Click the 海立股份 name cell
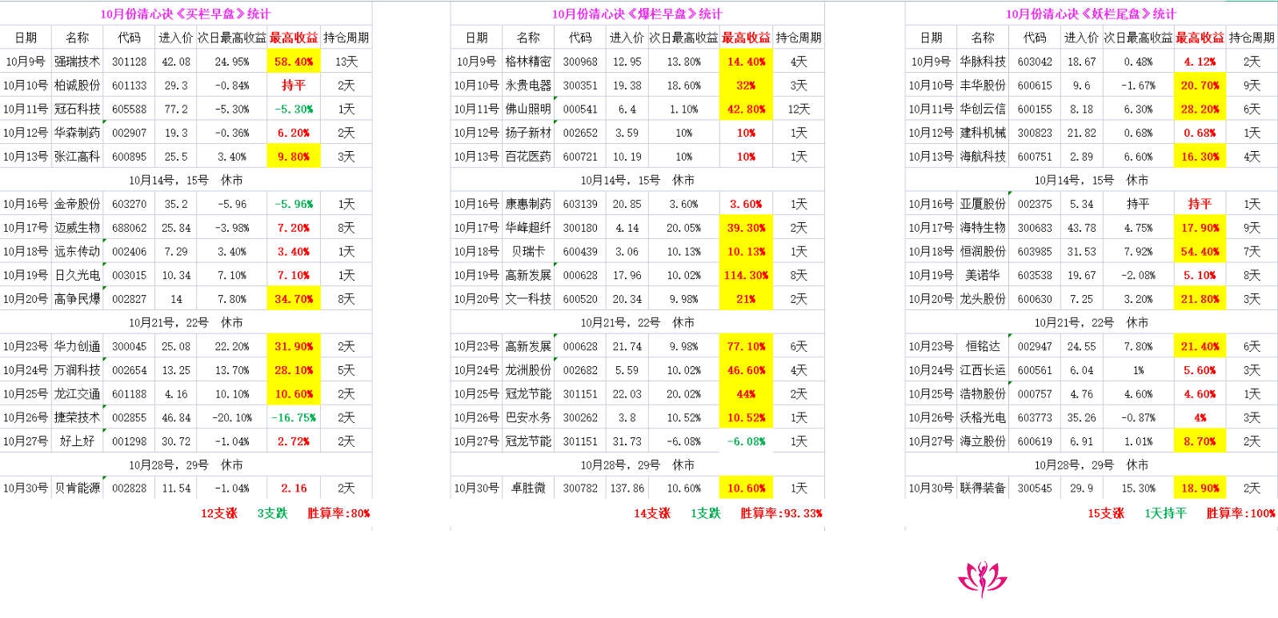1278x618 pixels. coord(983,441)
